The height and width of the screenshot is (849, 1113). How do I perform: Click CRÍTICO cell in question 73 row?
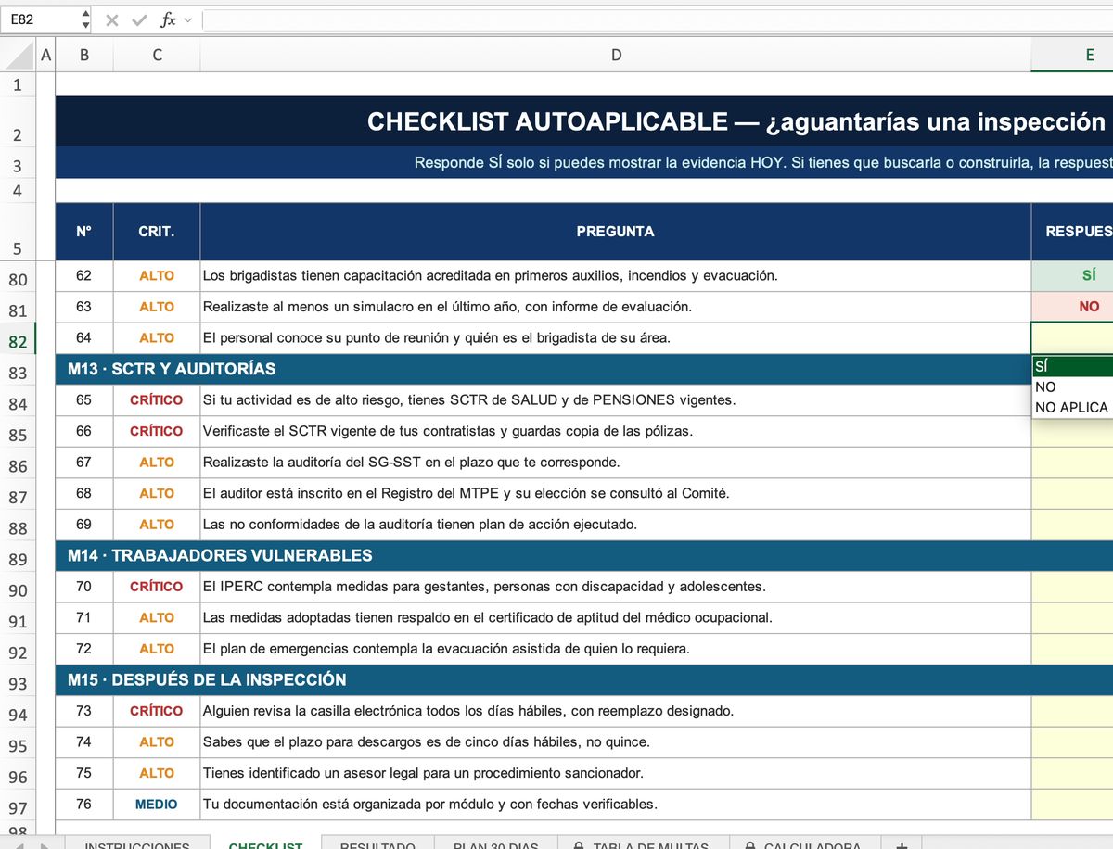click(x=157, y=711)
